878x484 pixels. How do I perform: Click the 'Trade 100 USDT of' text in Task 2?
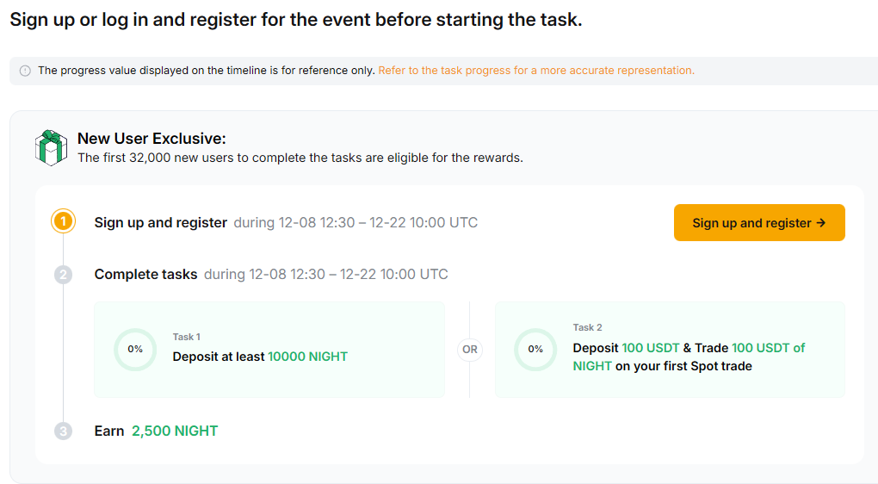pos(768,348)
